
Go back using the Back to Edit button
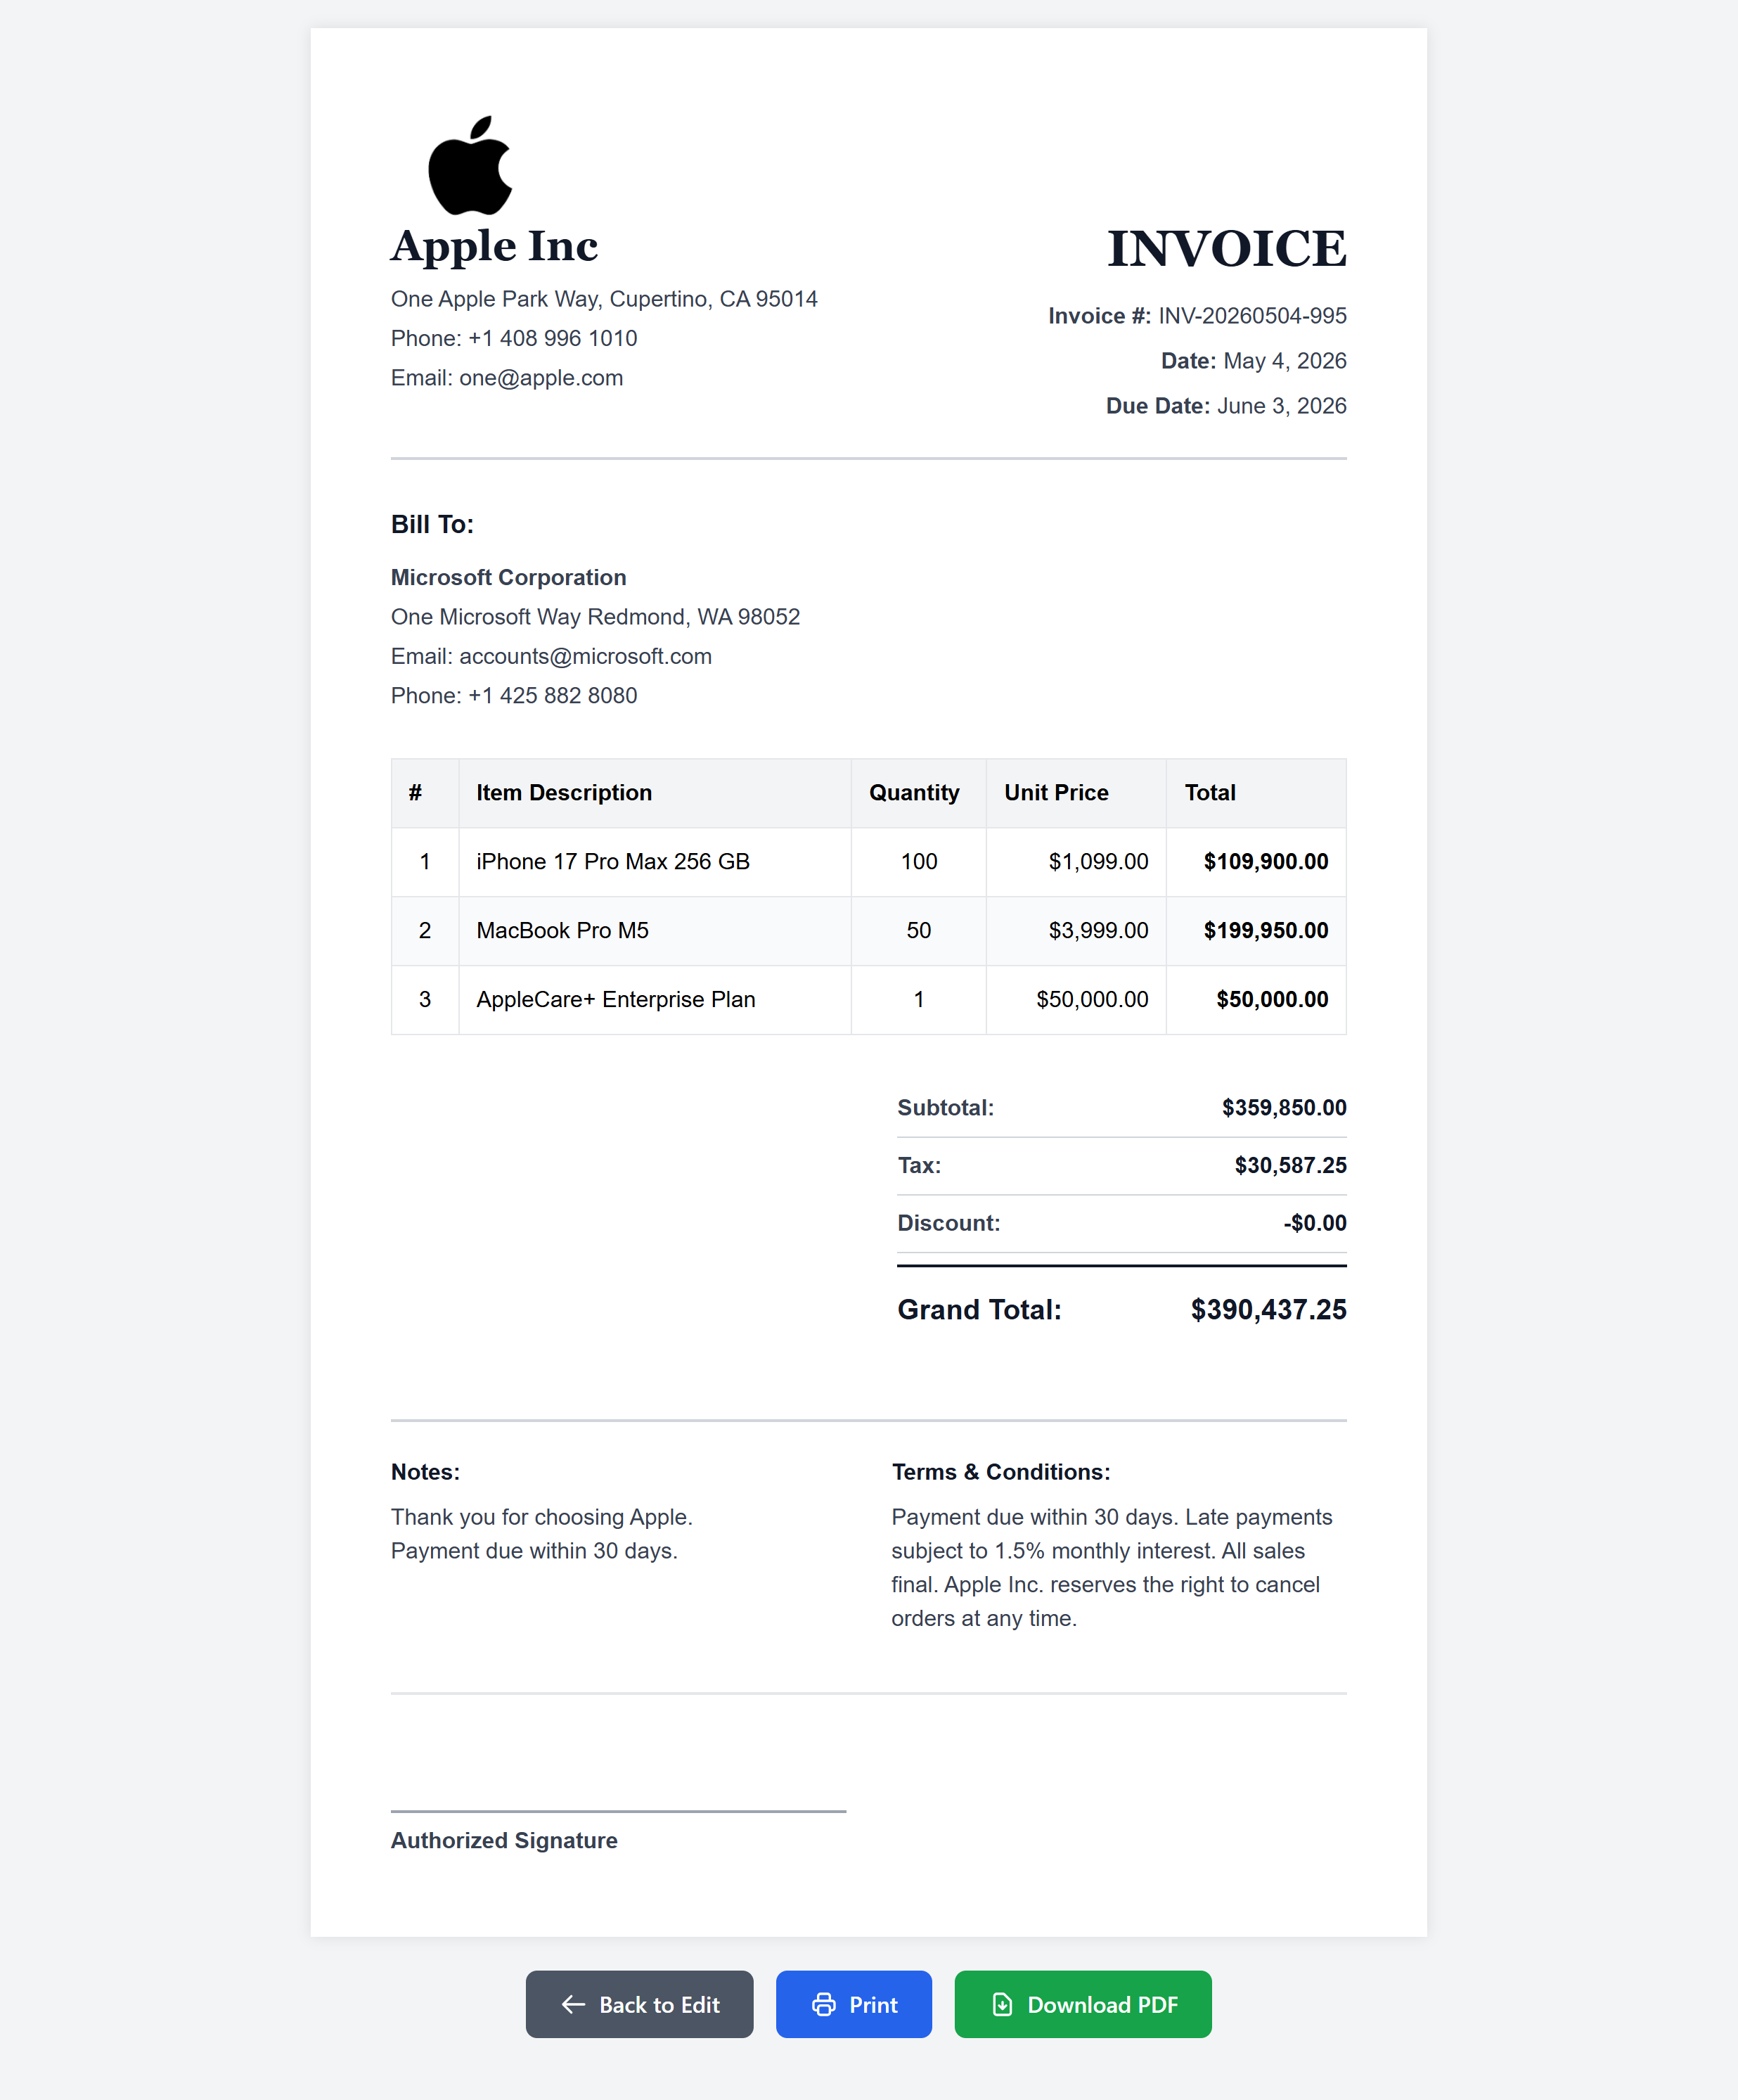[640, 2004]
